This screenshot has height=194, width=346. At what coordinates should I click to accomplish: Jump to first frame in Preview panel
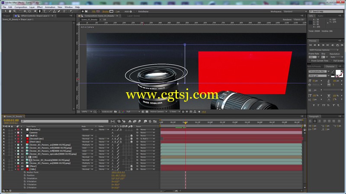pyautogui.click(x=310, y=45)
